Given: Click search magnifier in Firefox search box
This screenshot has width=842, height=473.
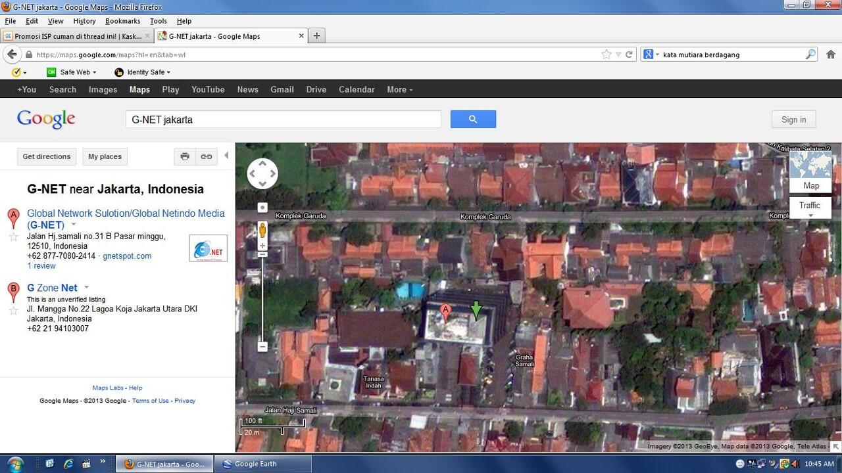Looking at the screenshot, I should click(810, 55).
